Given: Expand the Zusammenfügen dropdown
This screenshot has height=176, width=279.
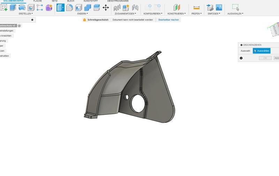Looking at the screenshot, I should [x=125, y=14].
